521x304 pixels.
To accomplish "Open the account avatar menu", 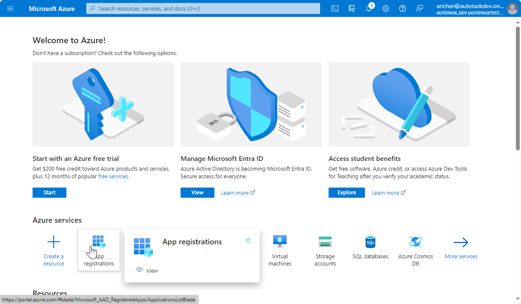I will 511,8.
